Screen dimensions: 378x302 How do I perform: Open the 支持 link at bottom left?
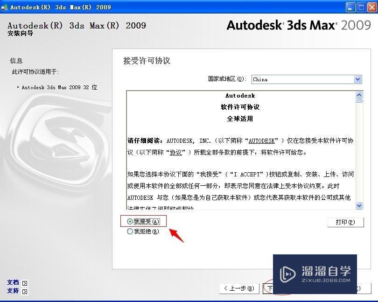pos(13,291)
